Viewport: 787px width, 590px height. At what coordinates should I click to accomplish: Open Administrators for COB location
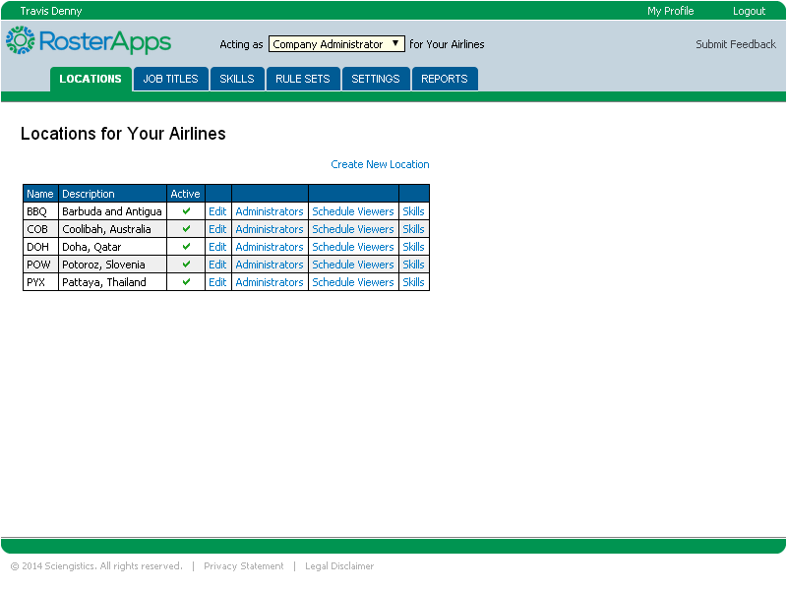(270, 229)
